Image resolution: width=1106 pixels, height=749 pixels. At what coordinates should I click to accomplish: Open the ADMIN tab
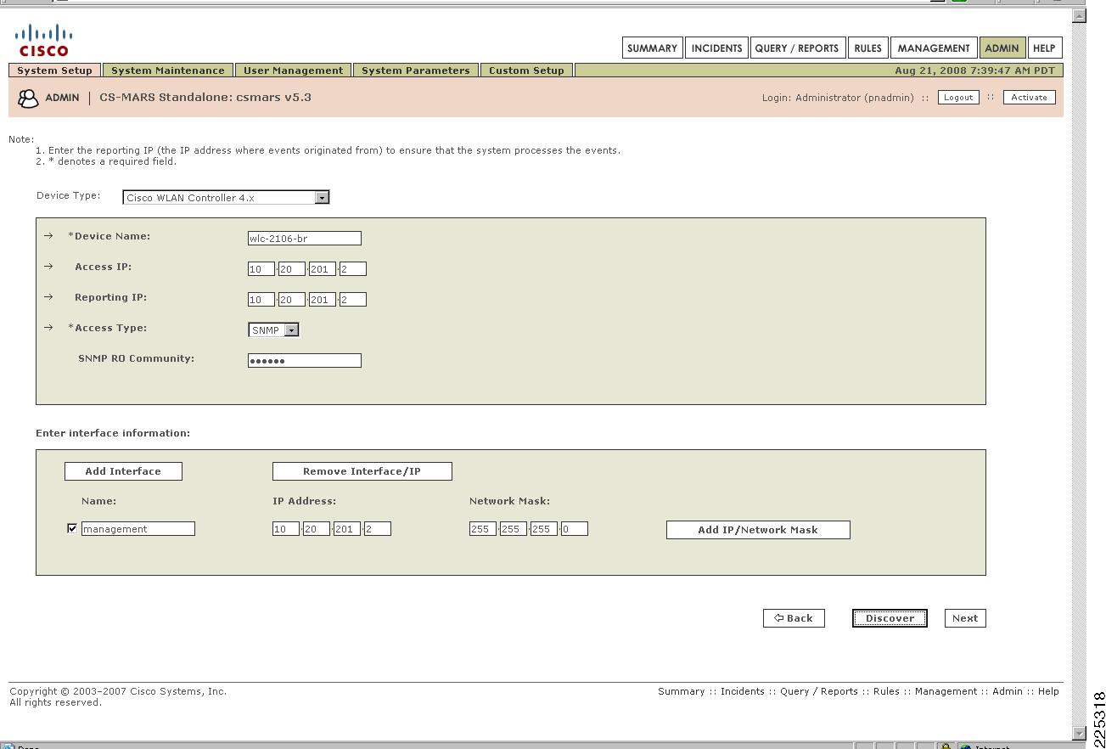click(1002, 48)
